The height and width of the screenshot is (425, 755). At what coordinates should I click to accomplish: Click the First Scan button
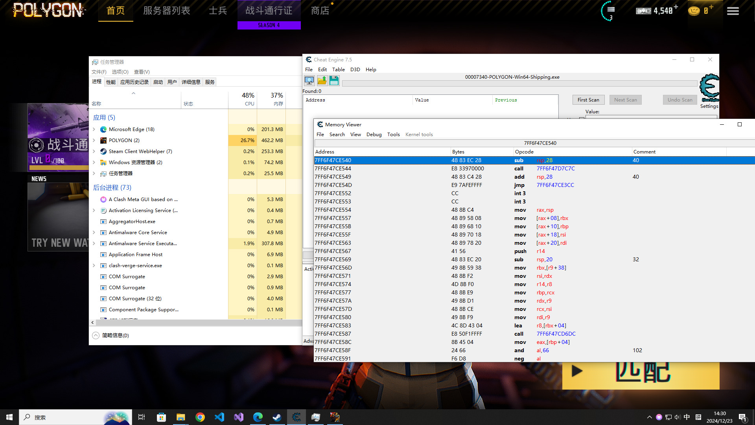588,100
